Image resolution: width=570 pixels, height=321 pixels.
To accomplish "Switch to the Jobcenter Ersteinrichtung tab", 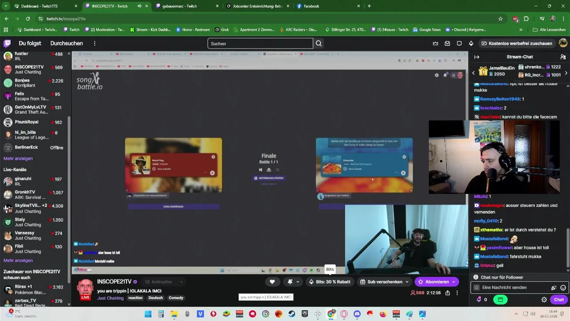I will pyautogui.click(x=258, y=6).
